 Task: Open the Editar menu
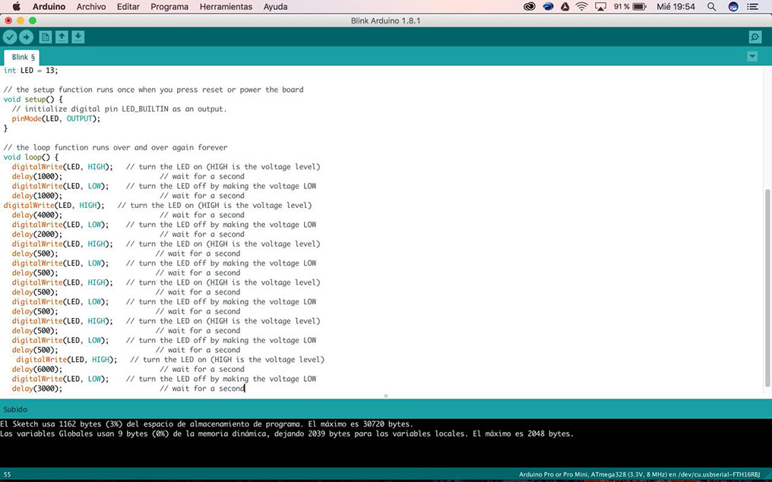coord(128,7)
